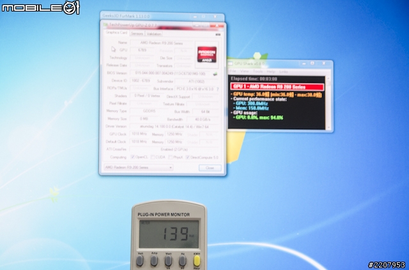Click the Bus Width 64 Bit field
The height and width of the screenshot is (270, 409).
[x=205, y=111]
